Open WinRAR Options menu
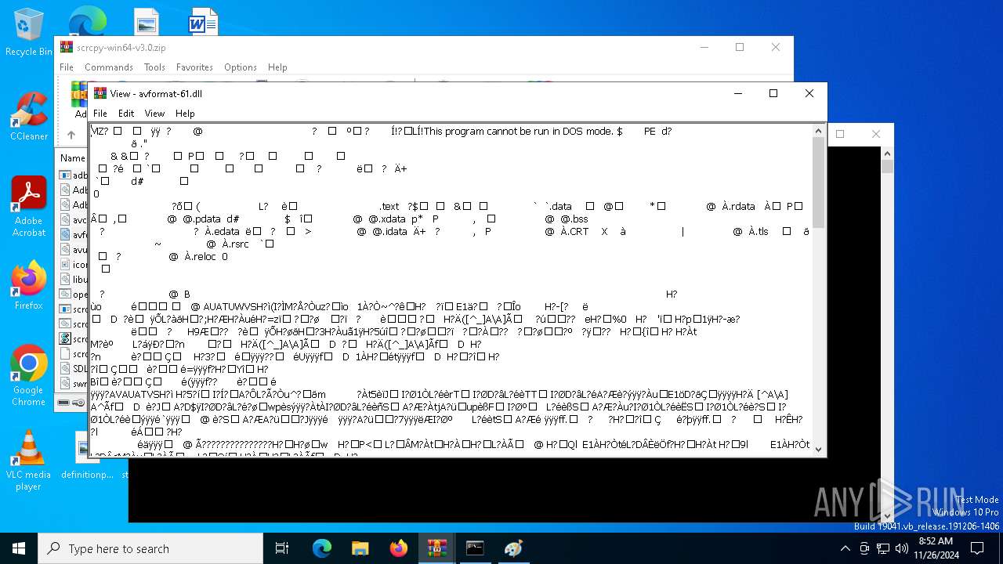 (x=241, y=67)
